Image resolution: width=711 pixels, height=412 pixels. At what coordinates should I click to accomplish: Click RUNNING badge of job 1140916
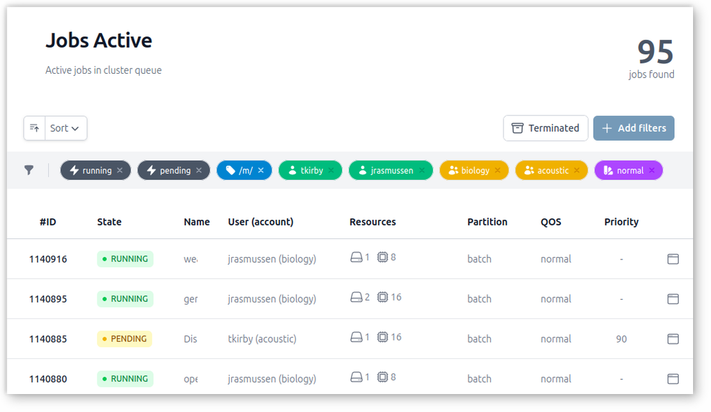(125, 259)
